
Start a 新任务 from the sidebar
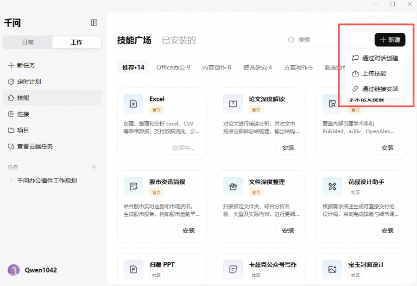tap(52, 65)
